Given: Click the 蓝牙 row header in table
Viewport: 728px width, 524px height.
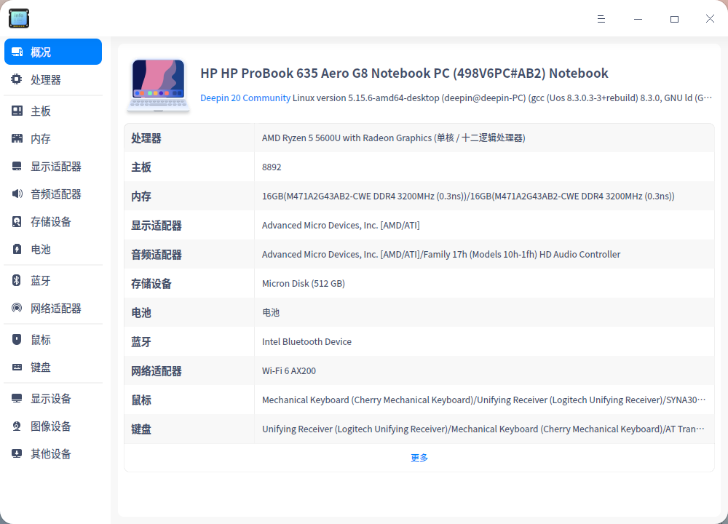Looking at the screenshot, I should (141, 342).
